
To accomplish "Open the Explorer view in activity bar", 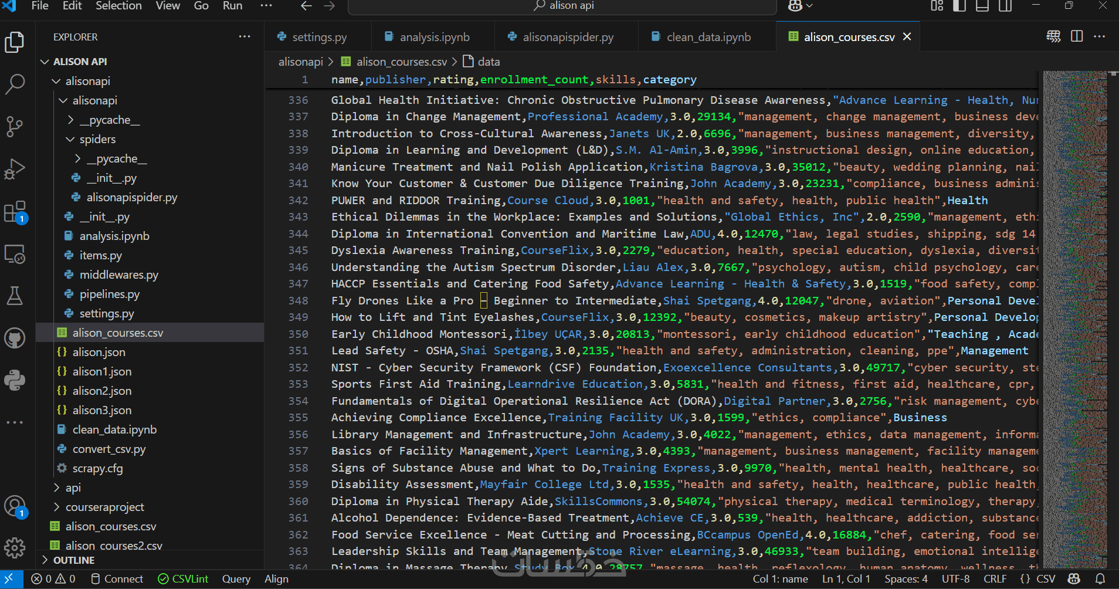I will tap(15, 42).
